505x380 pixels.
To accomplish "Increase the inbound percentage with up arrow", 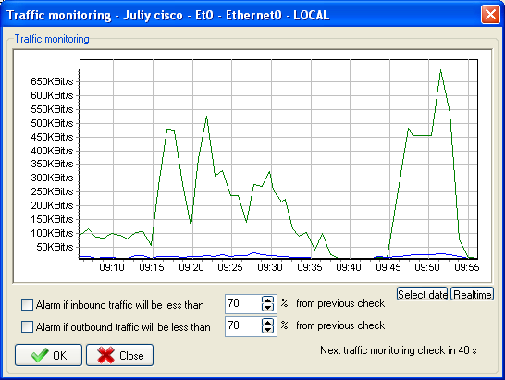I will pyautogui.click(x=267, y=300).
